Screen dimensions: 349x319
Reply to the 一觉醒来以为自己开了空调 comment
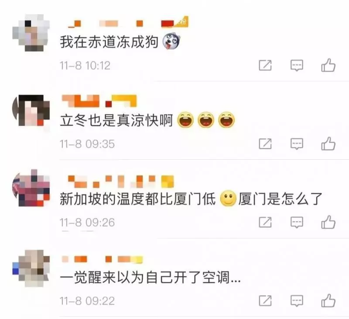(297, 301)
